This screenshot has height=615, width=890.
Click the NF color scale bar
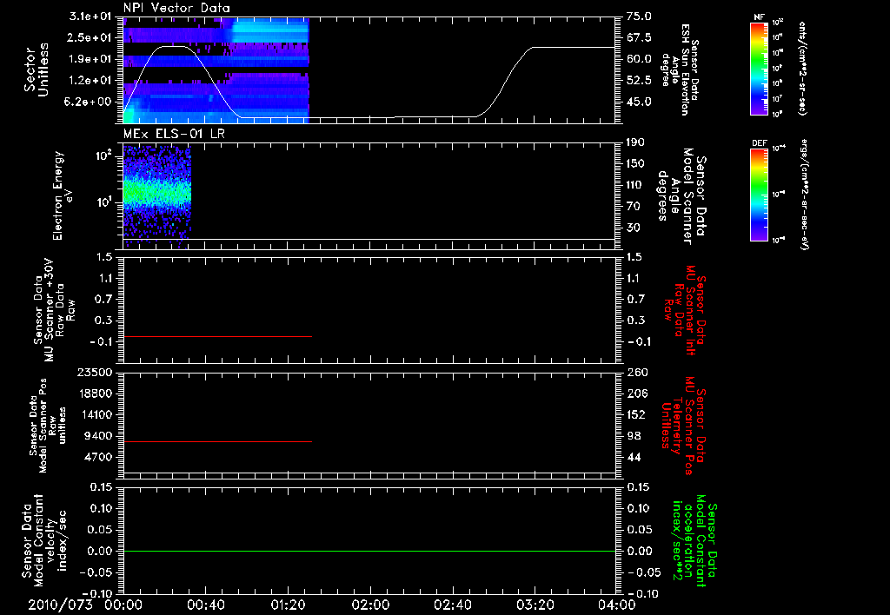tap(760, 68)
